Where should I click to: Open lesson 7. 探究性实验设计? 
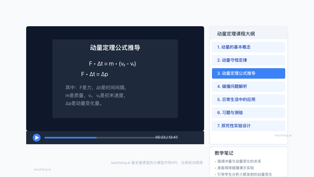249,126
